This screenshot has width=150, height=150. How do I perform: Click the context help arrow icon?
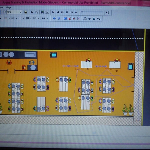(107, 13)
